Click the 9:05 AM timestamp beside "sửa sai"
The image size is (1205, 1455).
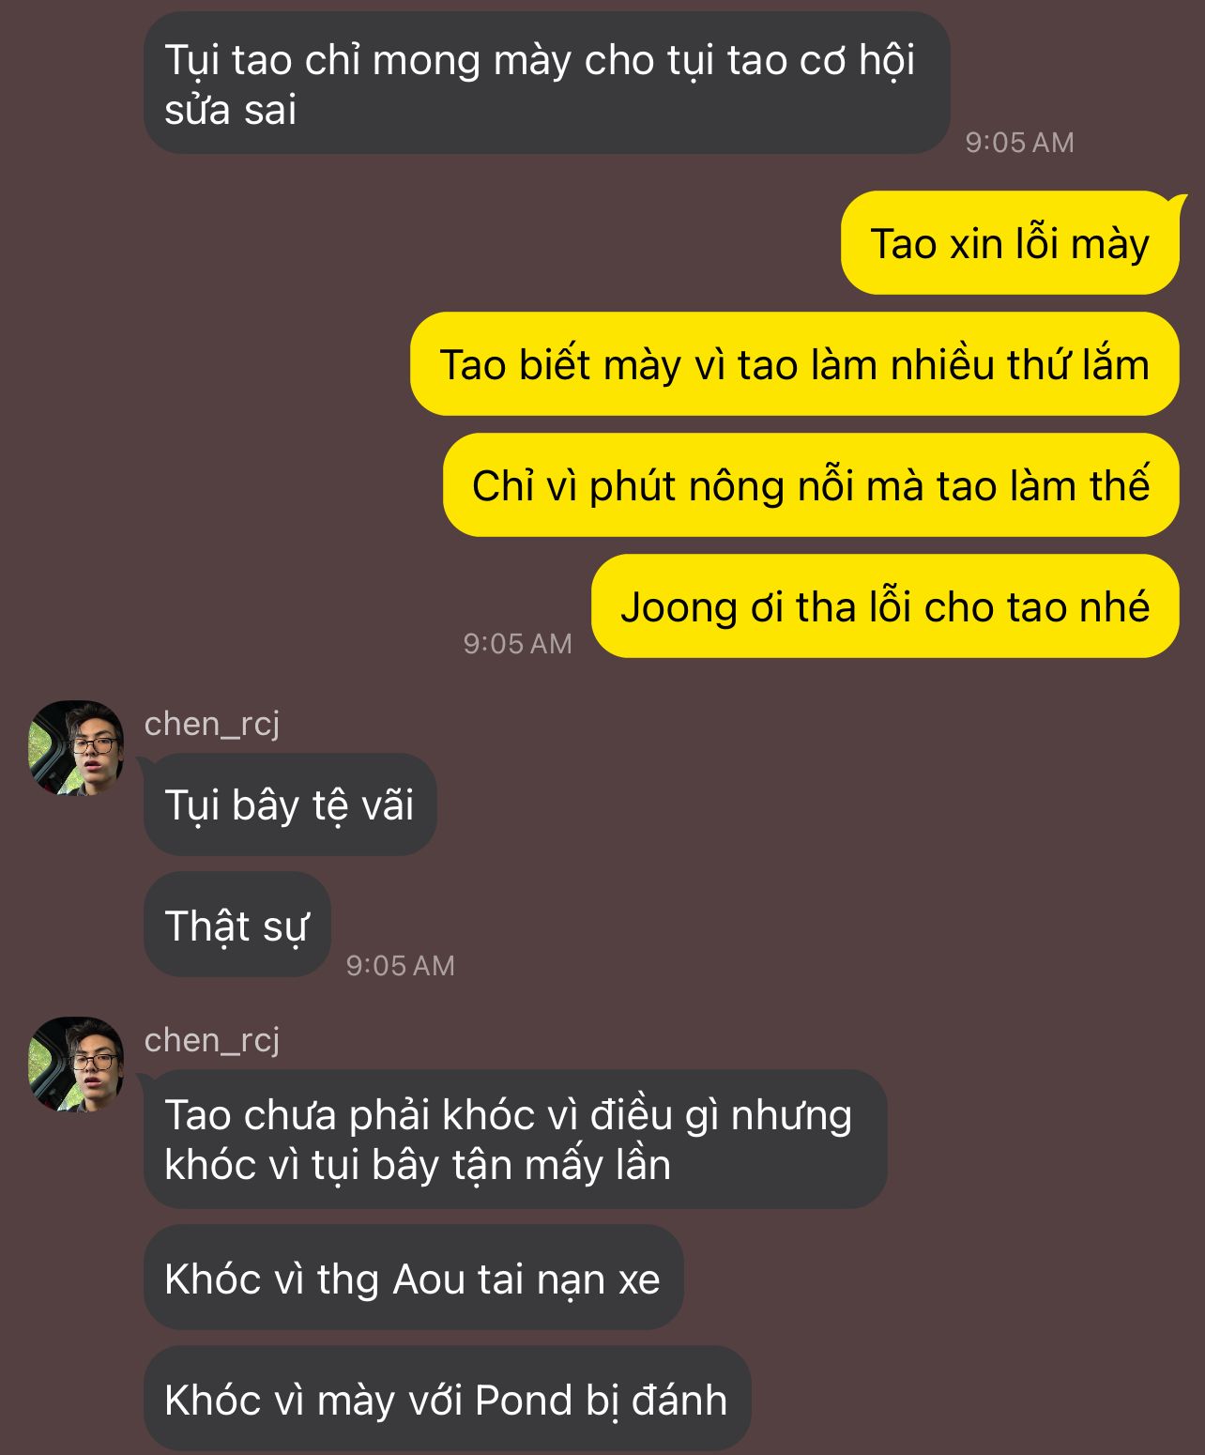[x=1019, y=142]
